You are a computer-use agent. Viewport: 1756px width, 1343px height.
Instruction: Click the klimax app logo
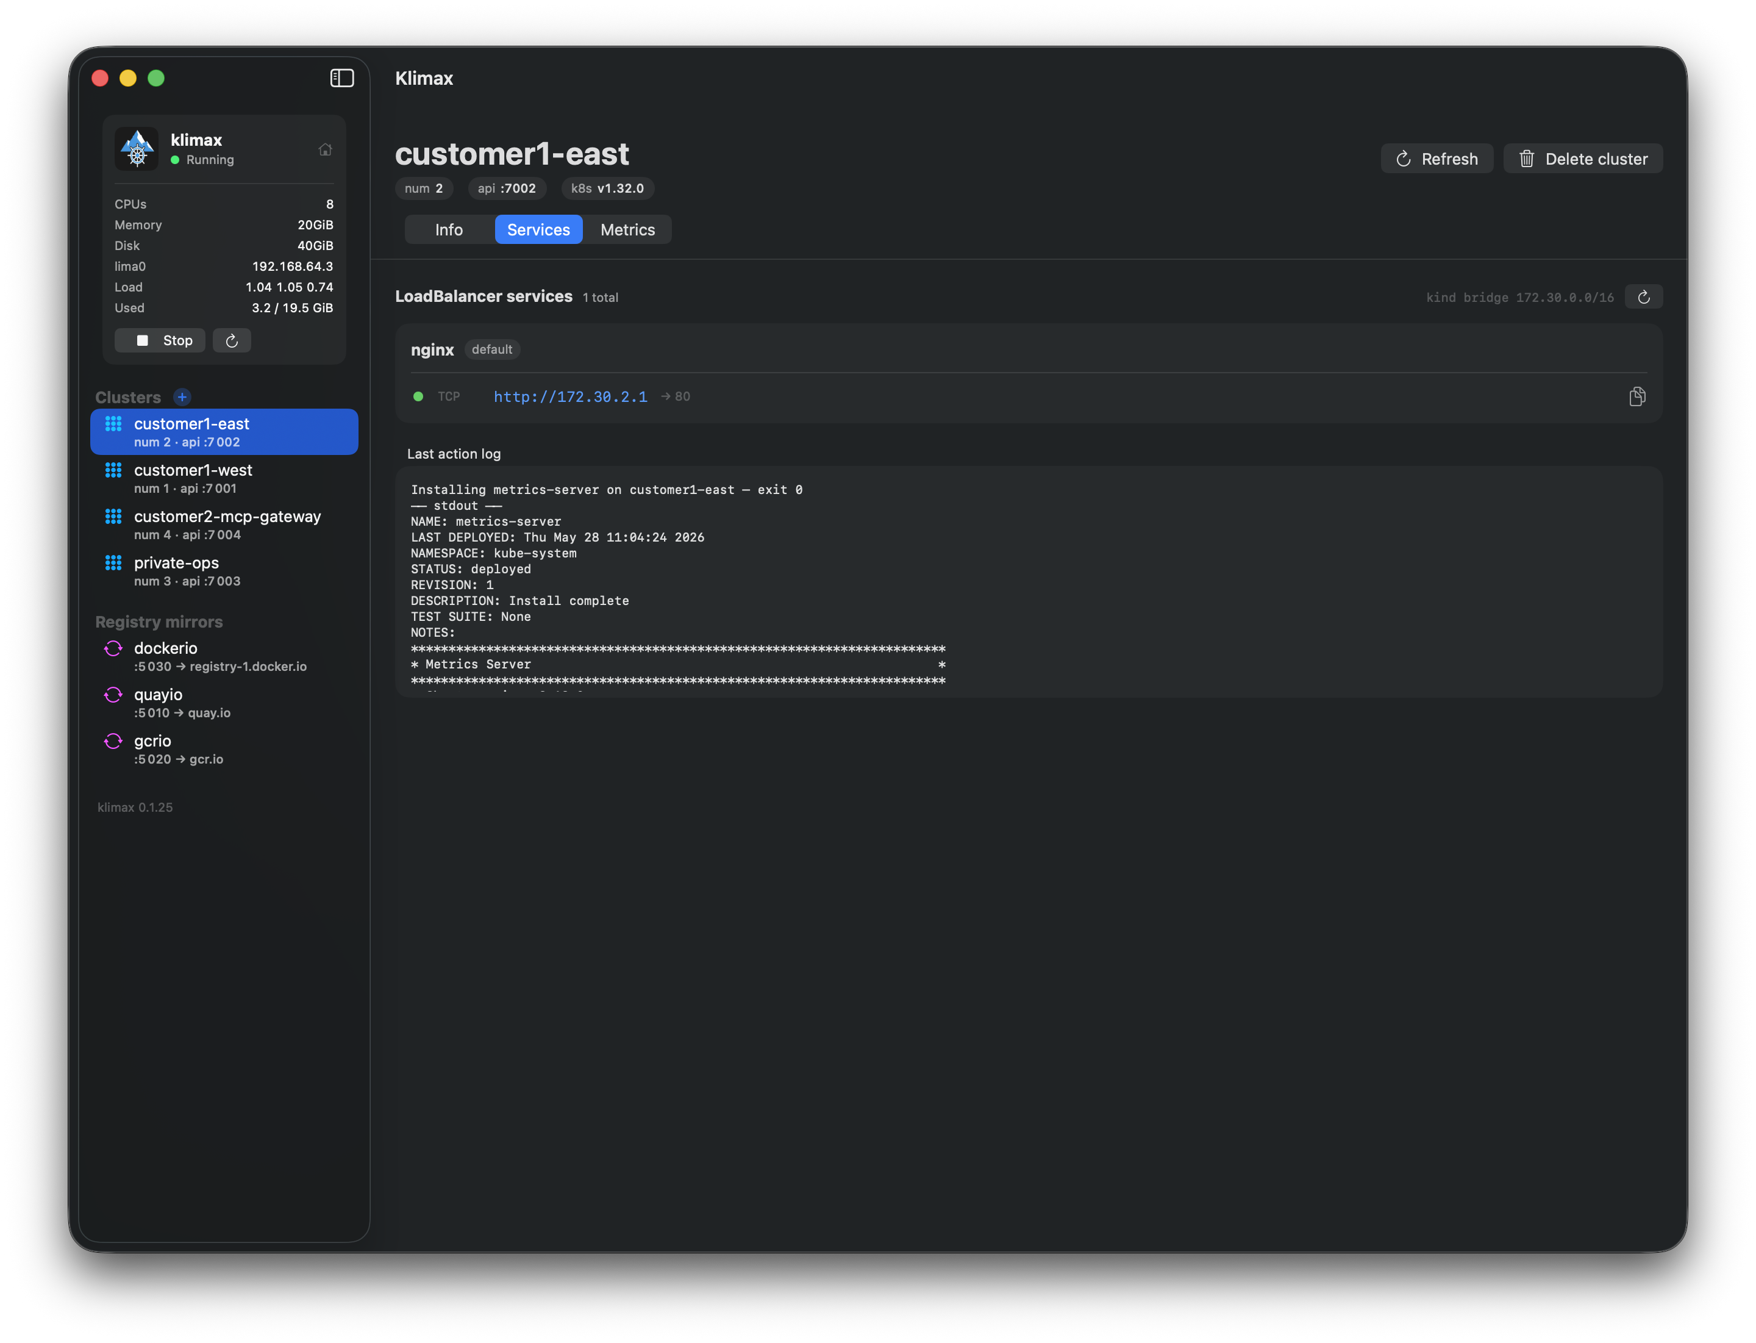[x=137, y=149]
